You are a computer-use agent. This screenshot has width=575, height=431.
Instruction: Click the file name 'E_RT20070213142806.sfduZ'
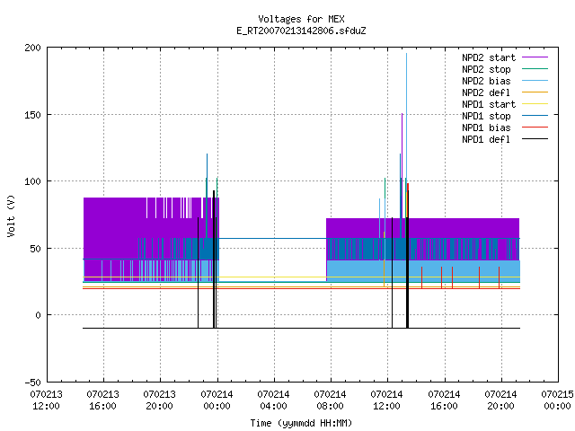(x=301, y=31)
